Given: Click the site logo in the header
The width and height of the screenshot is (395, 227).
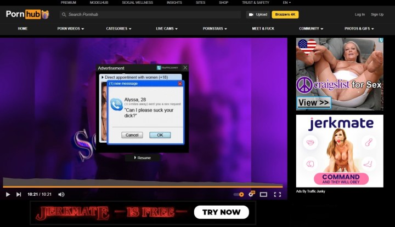Looking at the screenshot, I should pos(27,15).
